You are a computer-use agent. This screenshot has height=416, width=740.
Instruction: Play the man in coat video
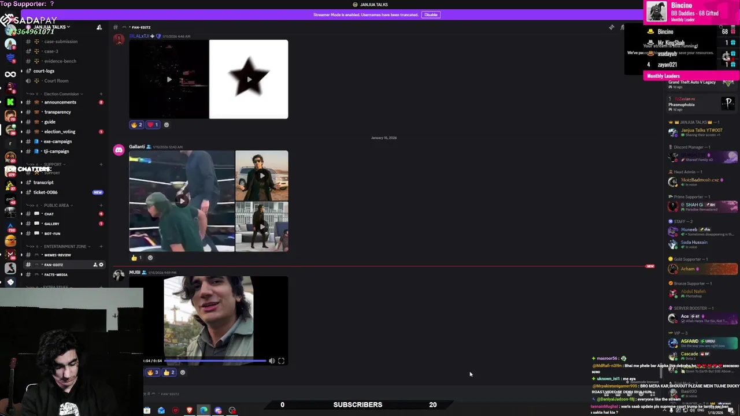[x=262, y=176]
